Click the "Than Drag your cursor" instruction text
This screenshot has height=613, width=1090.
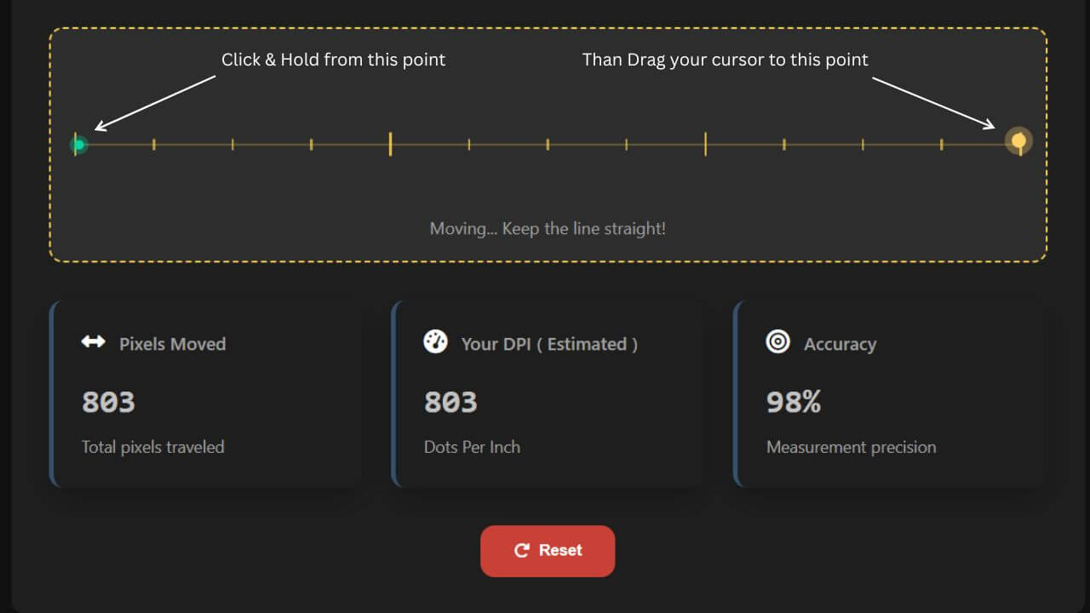tap(725, 60)
